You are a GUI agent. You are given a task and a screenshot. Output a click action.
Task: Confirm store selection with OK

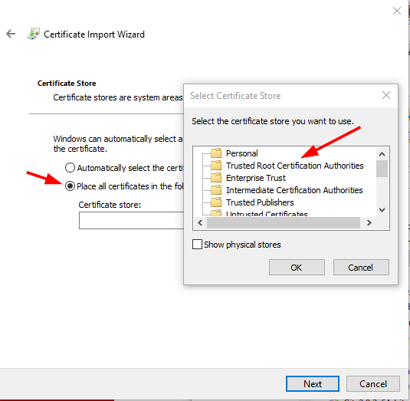click(x=297, y=268)
